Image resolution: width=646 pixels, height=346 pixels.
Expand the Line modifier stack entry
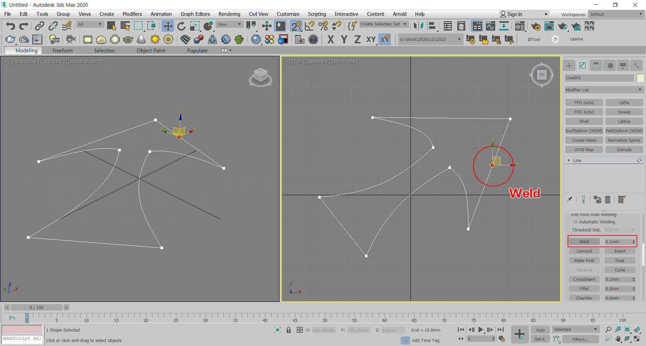(569, 160)
